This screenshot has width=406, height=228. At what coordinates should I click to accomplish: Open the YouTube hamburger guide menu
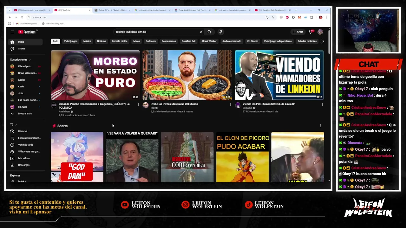12,32
